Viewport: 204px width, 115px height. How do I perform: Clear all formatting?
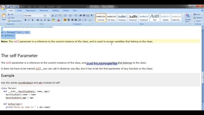(x=60, y=16)
